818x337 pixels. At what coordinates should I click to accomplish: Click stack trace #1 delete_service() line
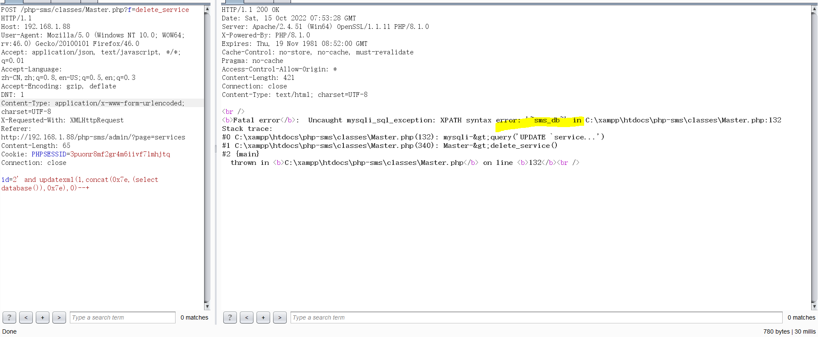coord(390,146)
